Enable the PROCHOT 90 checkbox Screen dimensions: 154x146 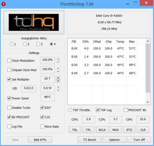click(x=126, y=110)
